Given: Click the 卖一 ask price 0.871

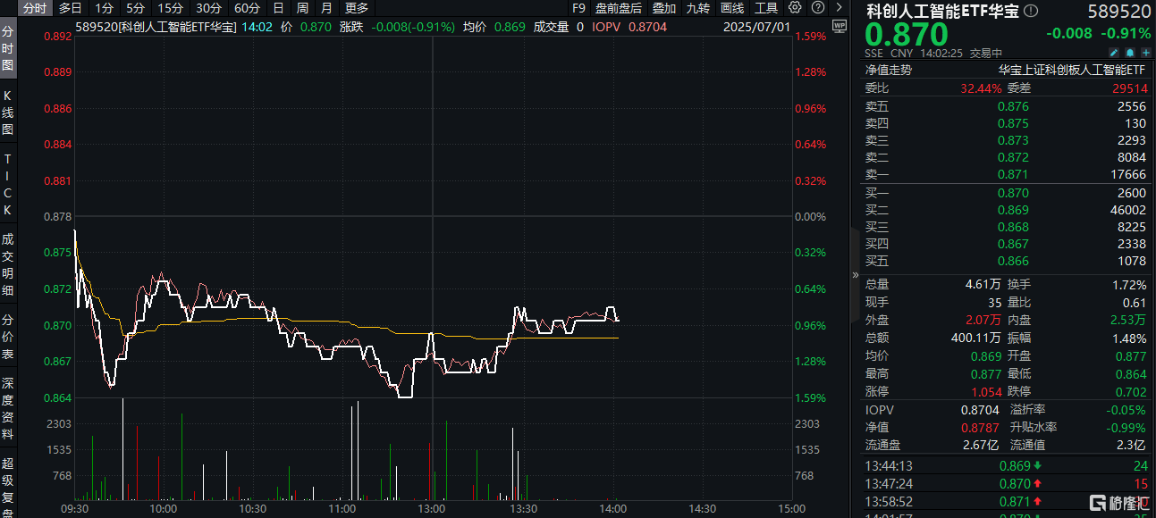Looking at the screenshot, I should (1013, 175).
